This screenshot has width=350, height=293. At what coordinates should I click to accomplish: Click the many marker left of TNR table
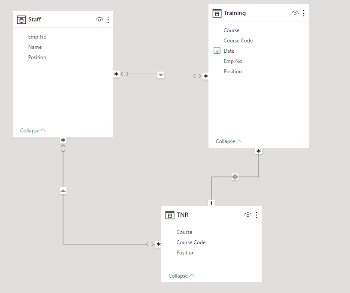point(158,245)
